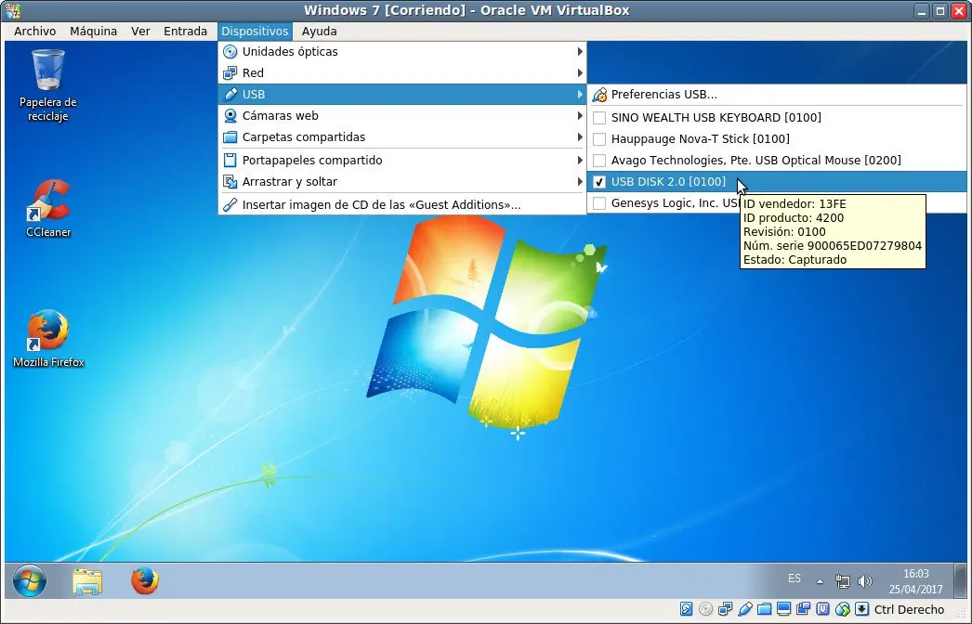The width and height of the screenshot is (972, 624).
Task: Click the network adapters status icon
Action: [x=725, y=609]
